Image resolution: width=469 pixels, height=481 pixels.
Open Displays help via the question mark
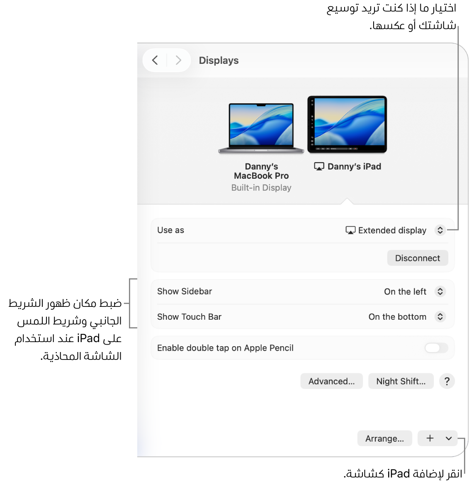point(447,381)
